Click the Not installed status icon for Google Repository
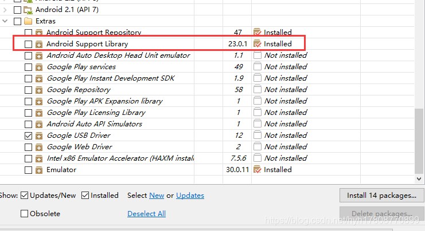This screenshot has height=231, width=425. pyautogui.click(x=258, y=89)
